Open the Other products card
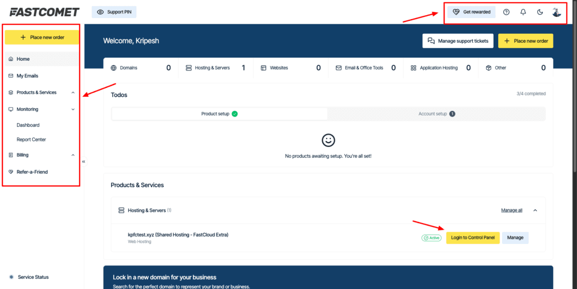 point(516,68)
